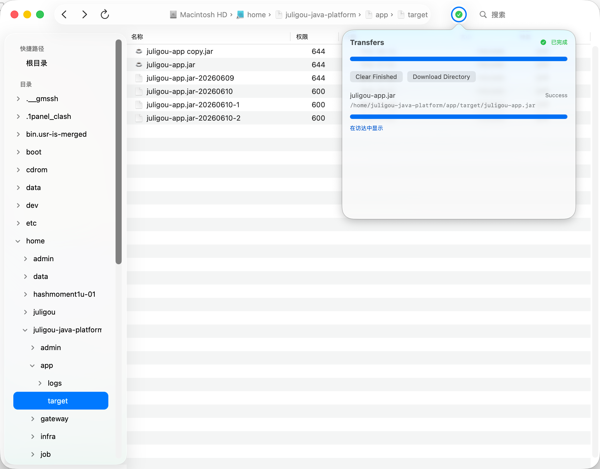Go to app in the breadcrumb path
600x469 pixels.
[x=381, y=14]
